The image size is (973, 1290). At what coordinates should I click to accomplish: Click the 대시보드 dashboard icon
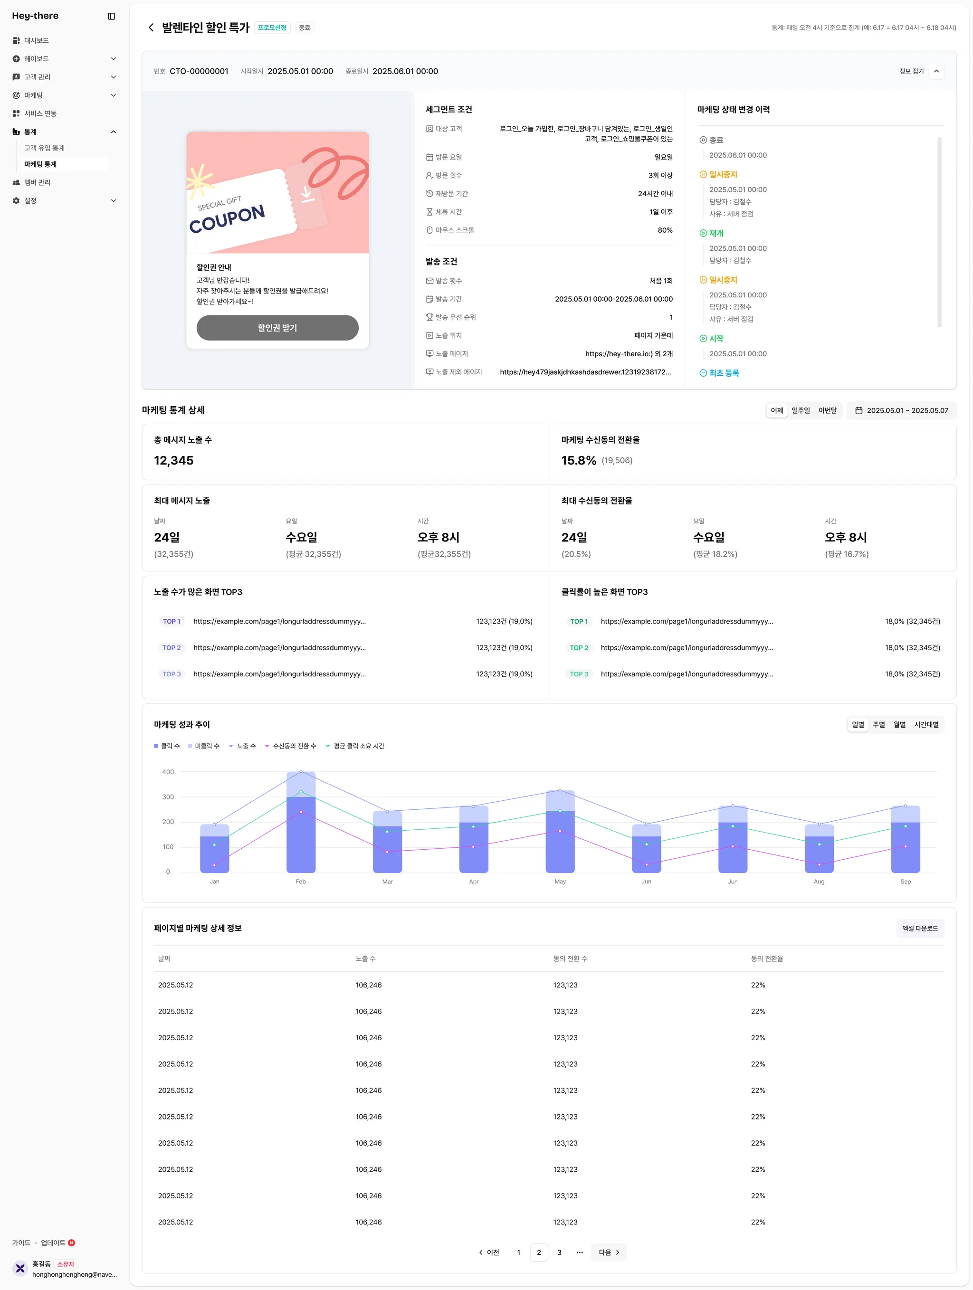click(16, 41)
